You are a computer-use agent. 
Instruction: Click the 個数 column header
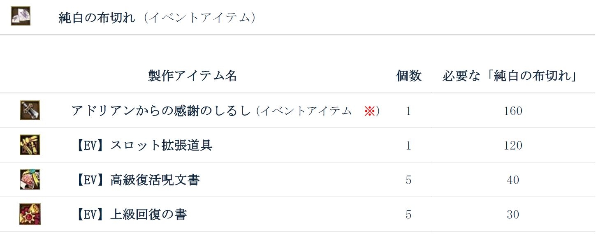(408, 76)
